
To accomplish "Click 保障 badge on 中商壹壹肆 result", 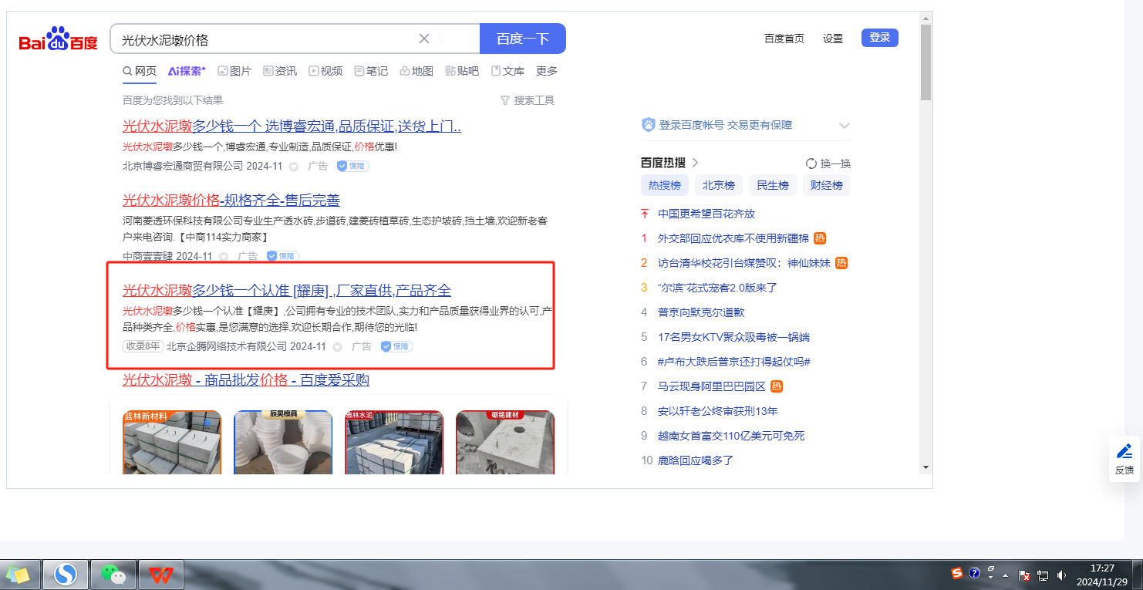I will (282, 256).
